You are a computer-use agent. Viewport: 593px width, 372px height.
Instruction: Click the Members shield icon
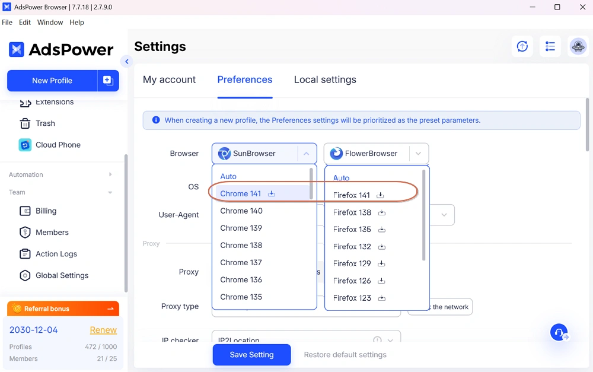[x=25, y=232]
